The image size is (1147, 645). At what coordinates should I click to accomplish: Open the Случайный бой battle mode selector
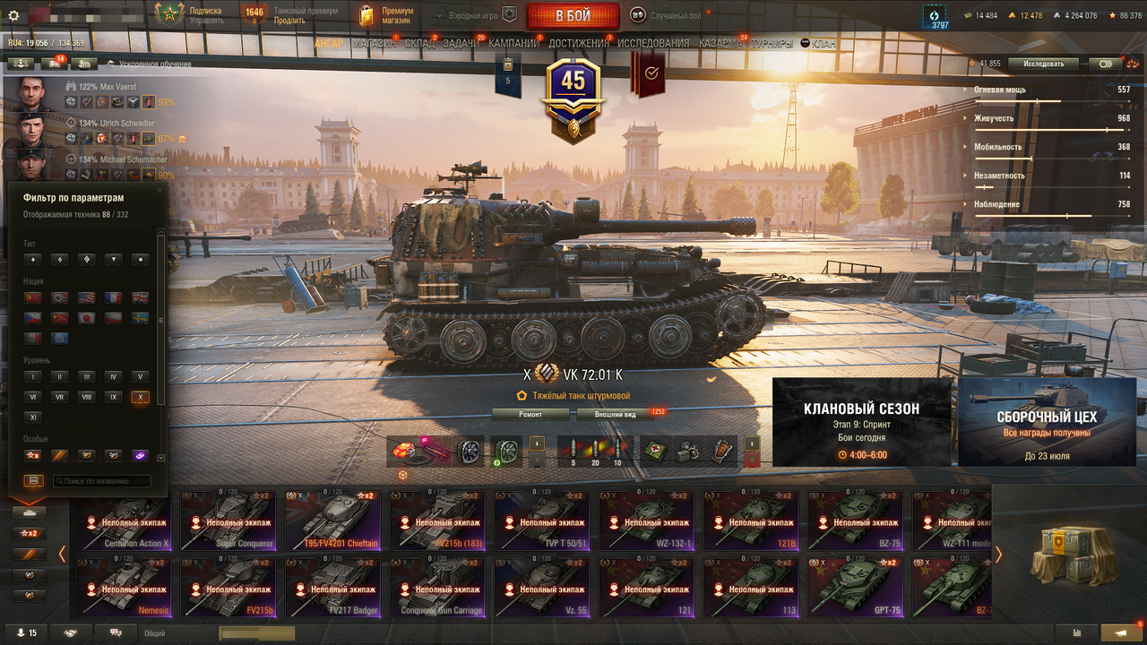tap(668, 14)
